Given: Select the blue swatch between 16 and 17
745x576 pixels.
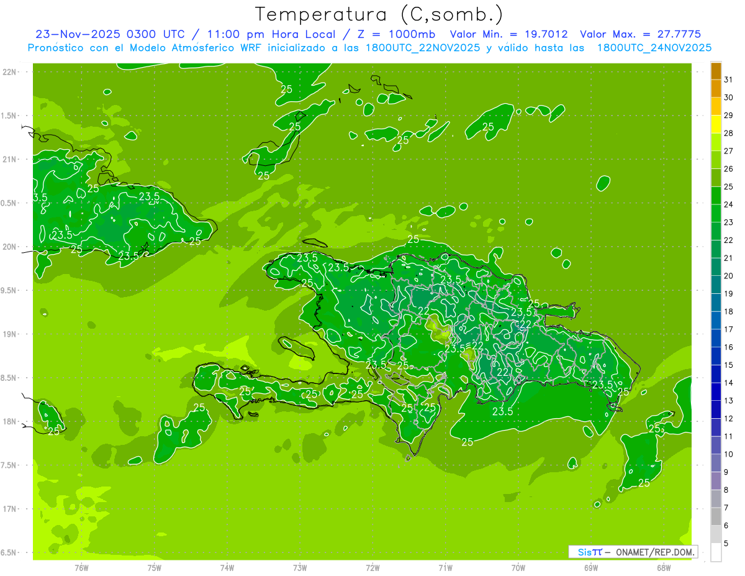Looking at the screenshot, I should 716,338.
